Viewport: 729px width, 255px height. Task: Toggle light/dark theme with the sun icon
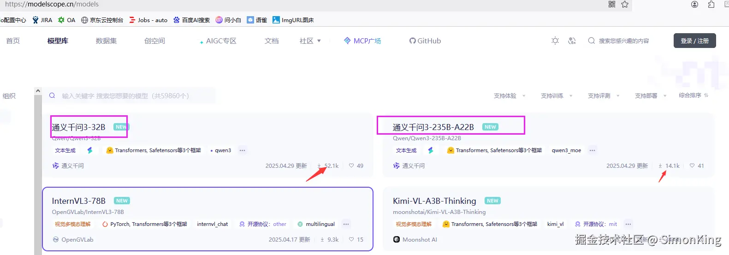[x=555, y=41]
